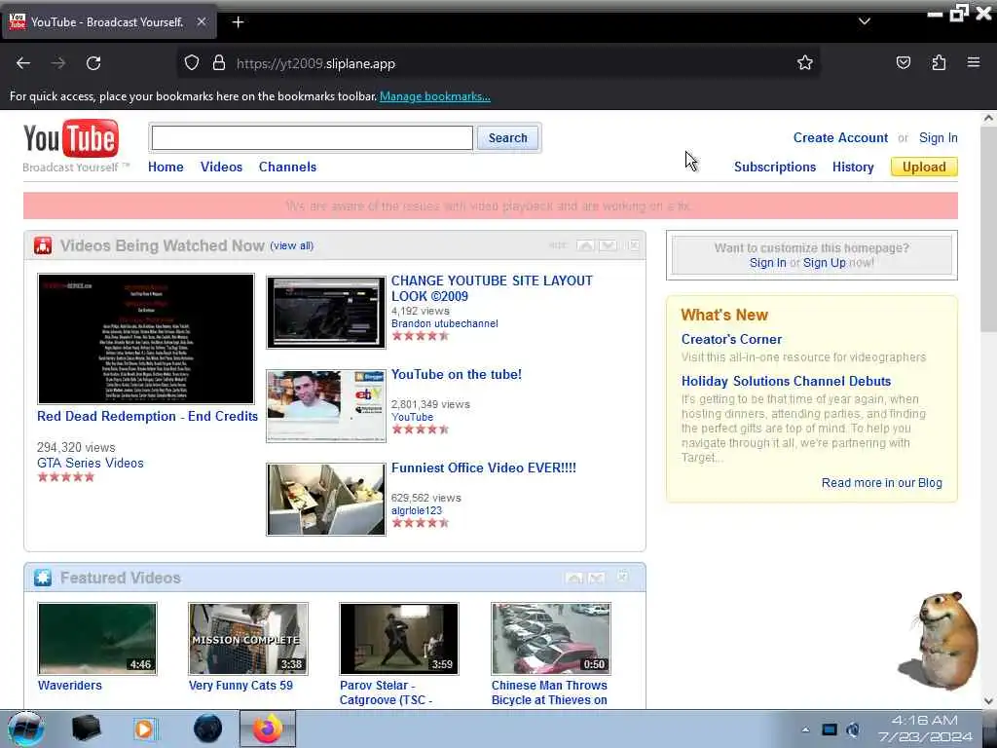Viewport: 997px width, 748px height.
Task: Move Featured Videos module down
Action: tap(597, 578)
